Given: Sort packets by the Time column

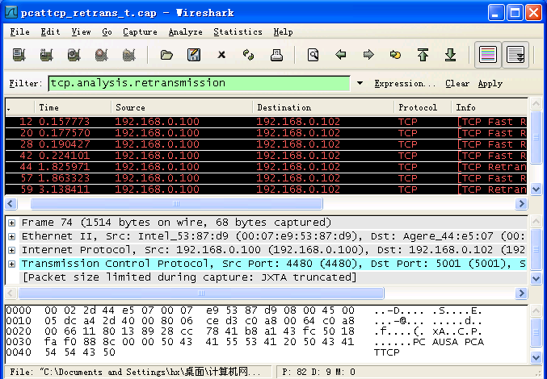Looking at the screenshot, I should (x=73, y=107).
